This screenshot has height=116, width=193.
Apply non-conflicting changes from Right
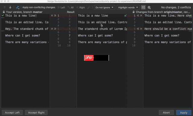81,8
